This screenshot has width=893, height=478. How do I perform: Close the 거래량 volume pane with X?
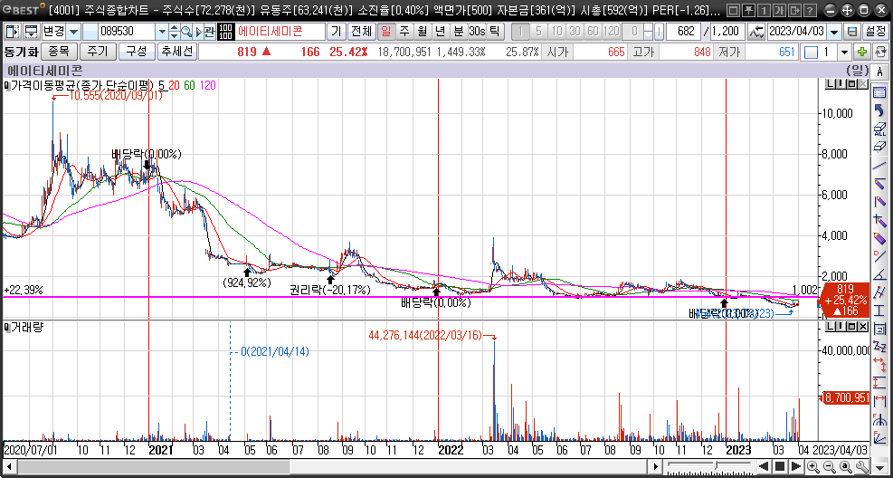864,327
